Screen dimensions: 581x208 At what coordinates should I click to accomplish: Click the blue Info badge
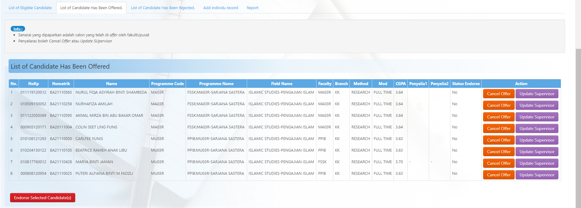coord(18,29)
